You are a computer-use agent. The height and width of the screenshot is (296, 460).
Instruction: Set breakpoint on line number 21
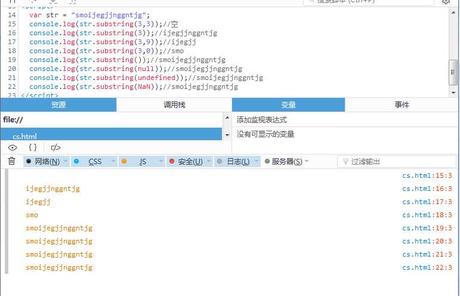pos(12,78)
